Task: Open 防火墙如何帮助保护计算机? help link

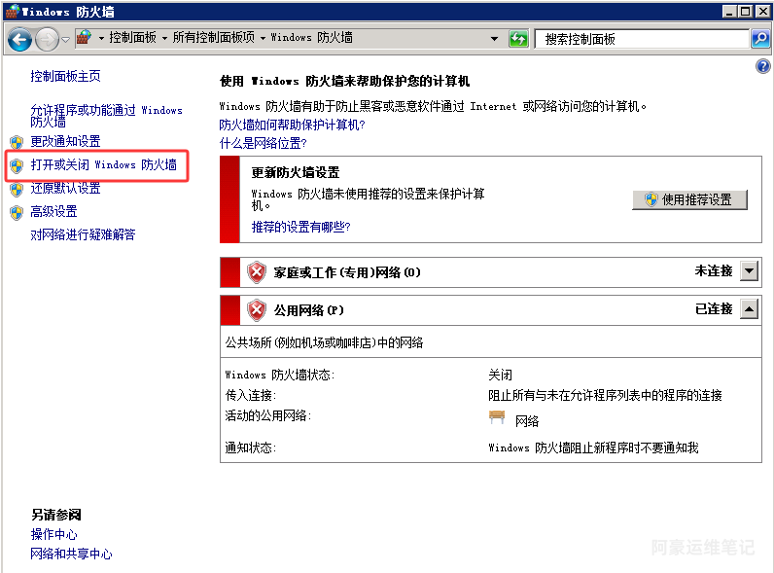Action: [292, 125]
